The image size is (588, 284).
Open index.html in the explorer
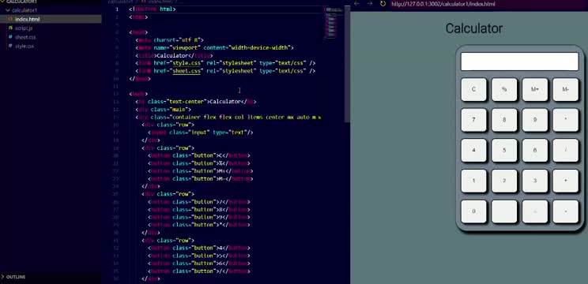click(27, 19)
